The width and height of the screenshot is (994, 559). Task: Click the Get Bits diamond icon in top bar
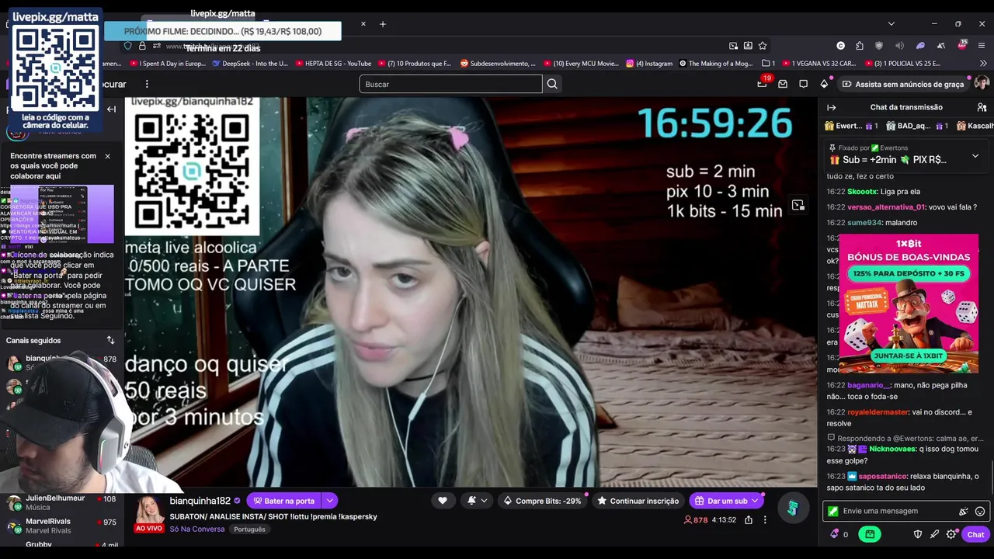tap(824, 84)
